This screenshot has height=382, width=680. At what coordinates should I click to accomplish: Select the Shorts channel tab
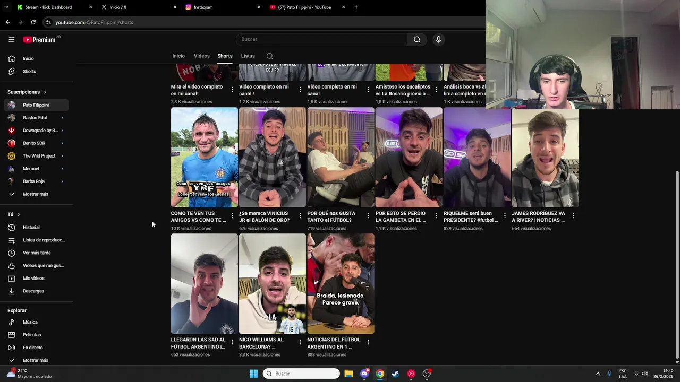pyautogui.click(x=225, y=56)
